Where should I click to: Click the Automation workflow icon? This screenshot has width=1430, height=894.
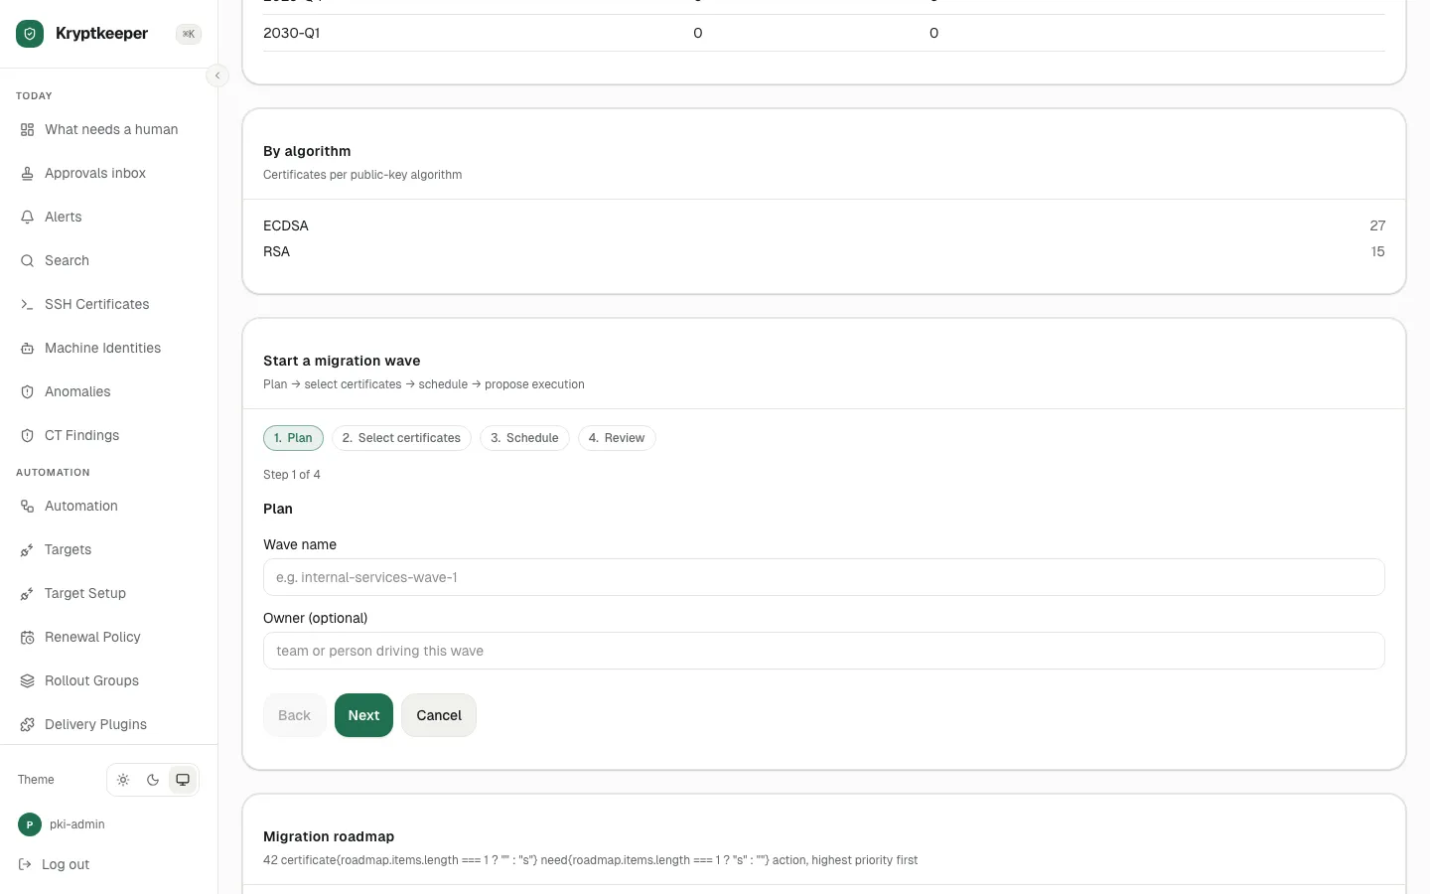(x=28, y=507)
